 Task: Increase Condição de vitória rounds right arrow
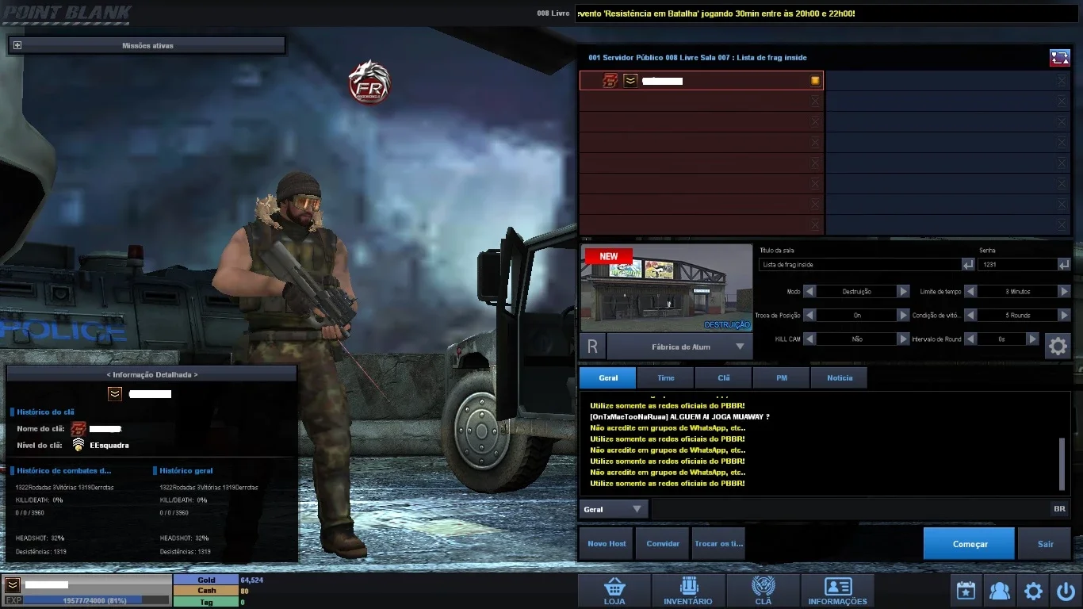tap(1064, 315)
